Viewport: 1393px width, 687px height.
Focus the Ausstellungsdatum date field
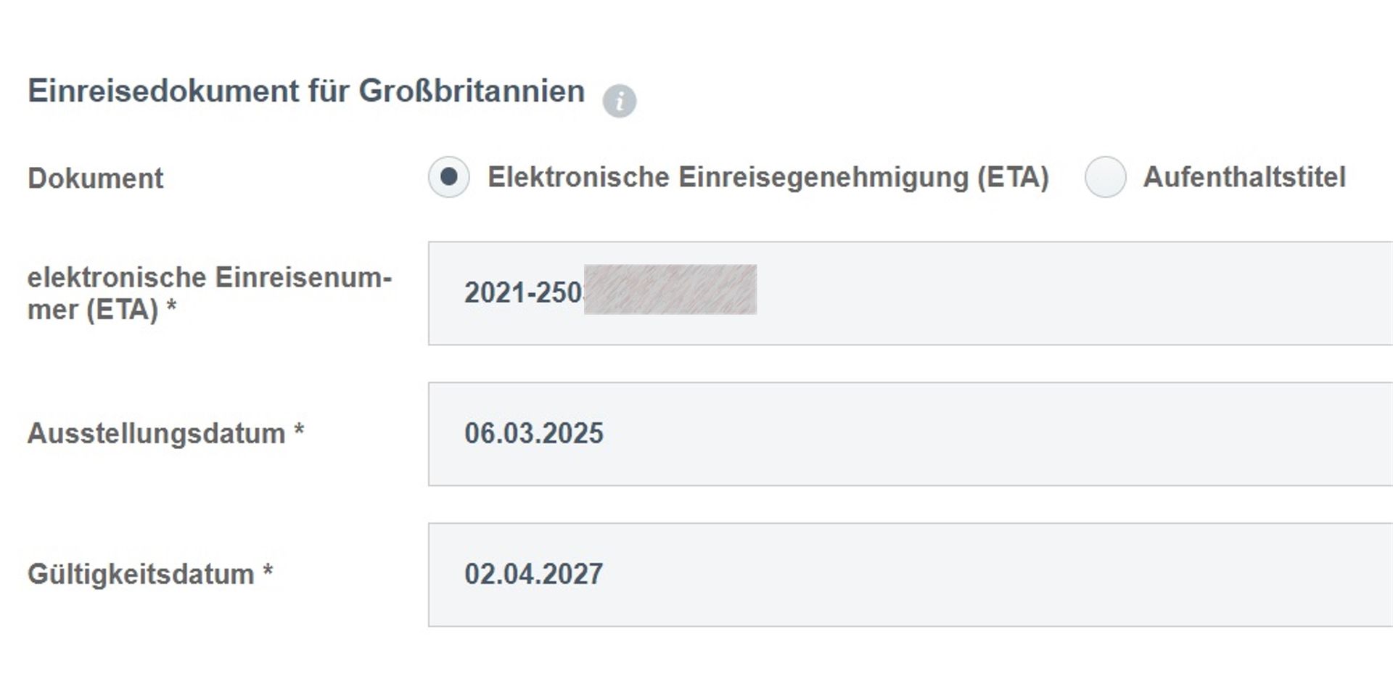pos(911,434)
